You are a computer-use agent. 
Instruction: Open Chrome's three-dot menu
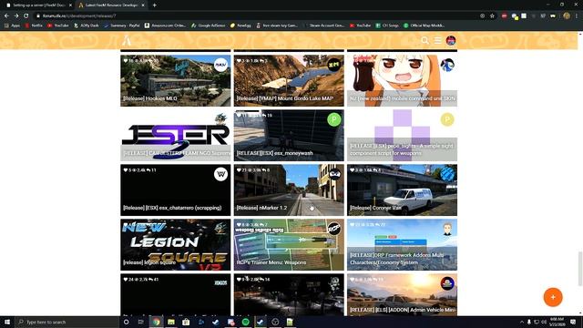click(x=577, y=16)
